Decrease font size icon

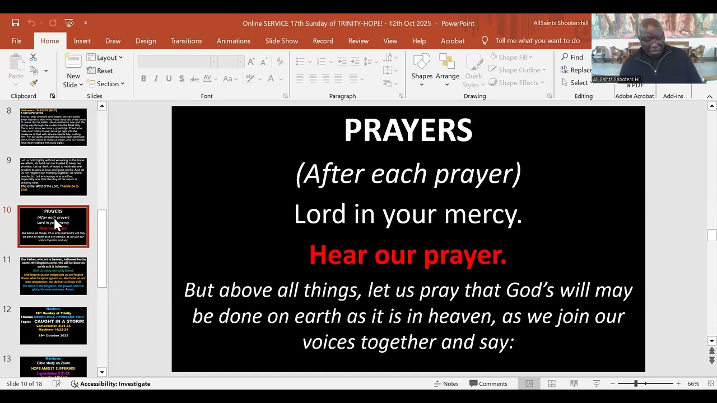click(x=264, y=62)
